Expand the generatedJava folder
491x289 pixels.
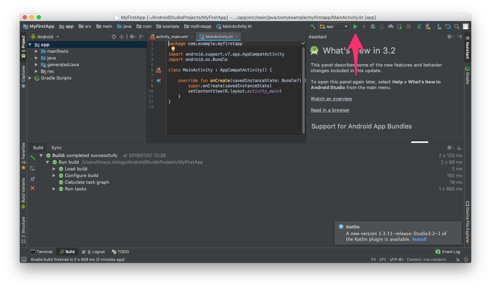[36, 65]
